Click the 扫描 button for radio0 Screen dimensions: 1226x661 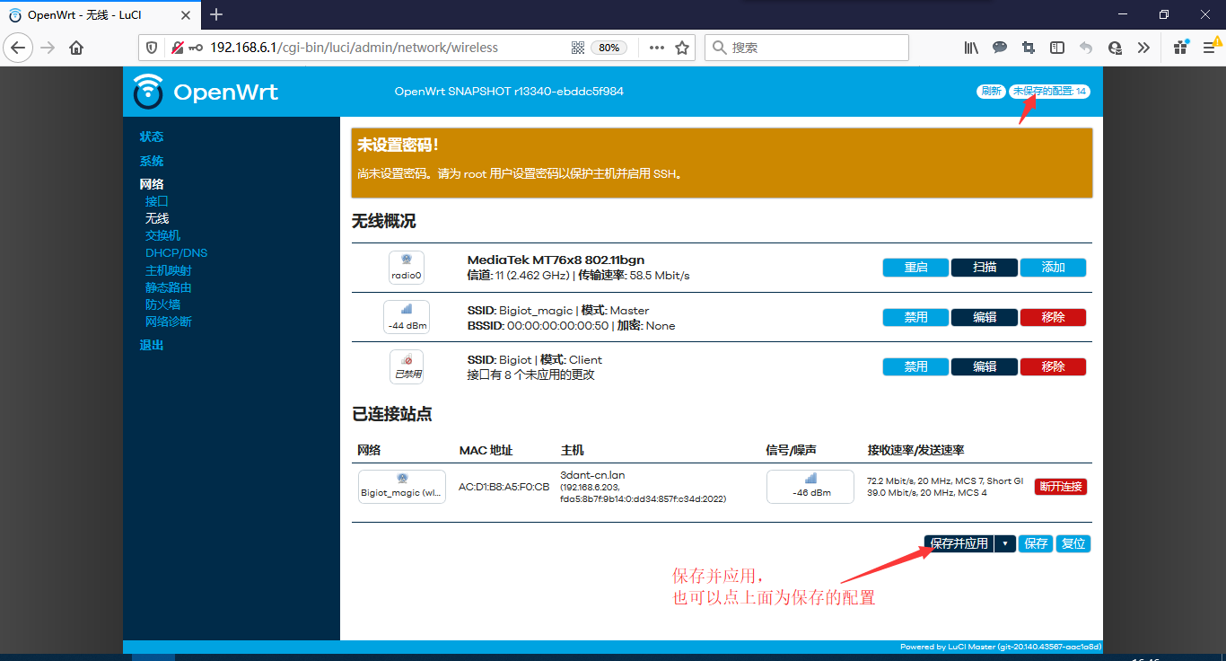click(985, 268)
